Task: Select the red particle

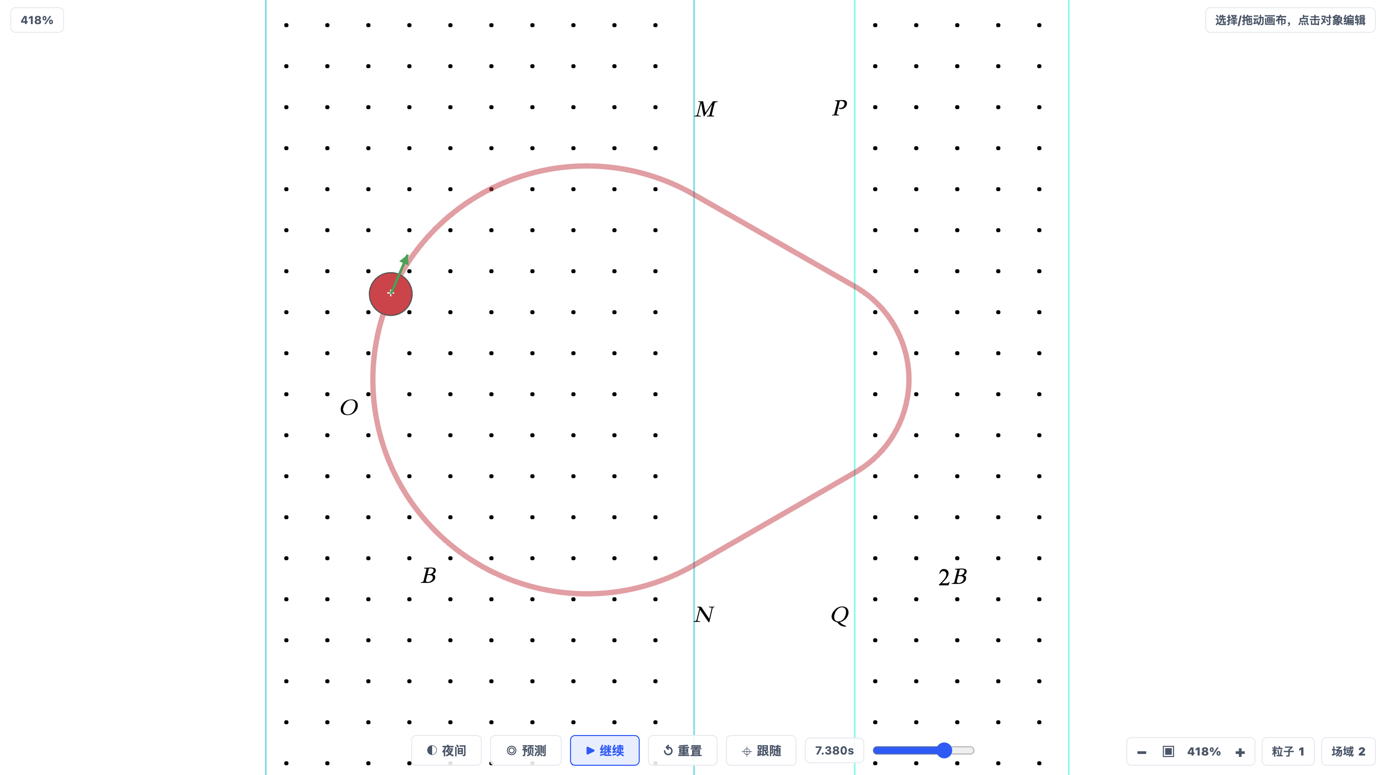Action: (x=391, y=294)
